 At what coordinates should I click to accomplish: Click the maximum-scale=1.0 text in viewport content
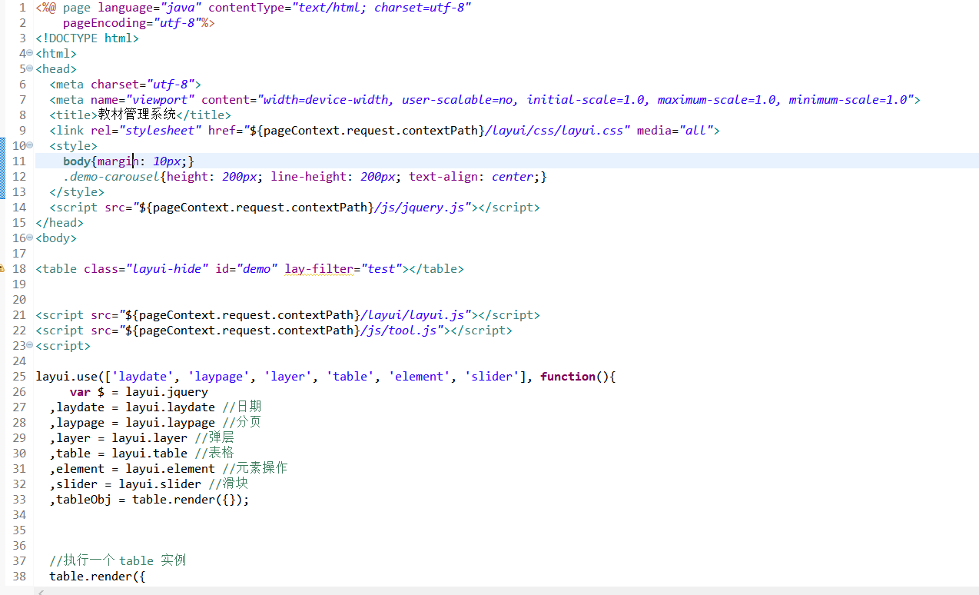pyautogui.click(x=718, y=99)
